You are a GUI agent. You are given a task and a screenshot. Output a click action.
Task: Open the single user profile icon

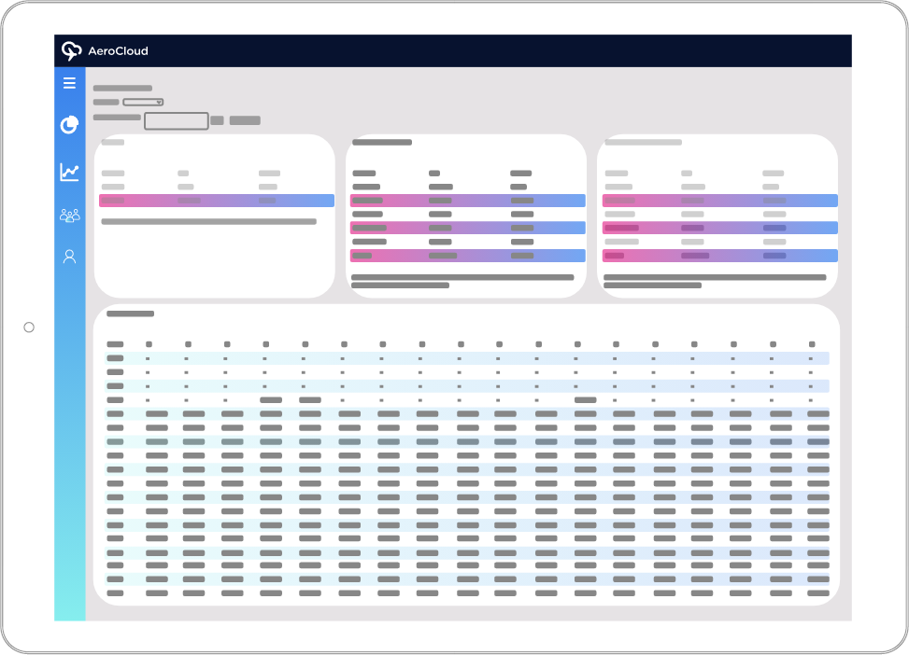click(x=69, y=257)
